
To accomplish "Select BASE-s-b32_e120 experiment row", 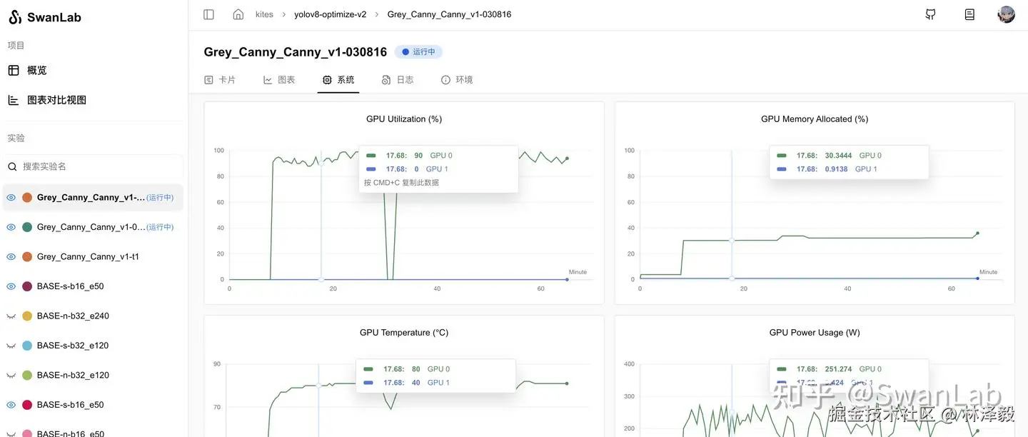I will click(93, 346).
